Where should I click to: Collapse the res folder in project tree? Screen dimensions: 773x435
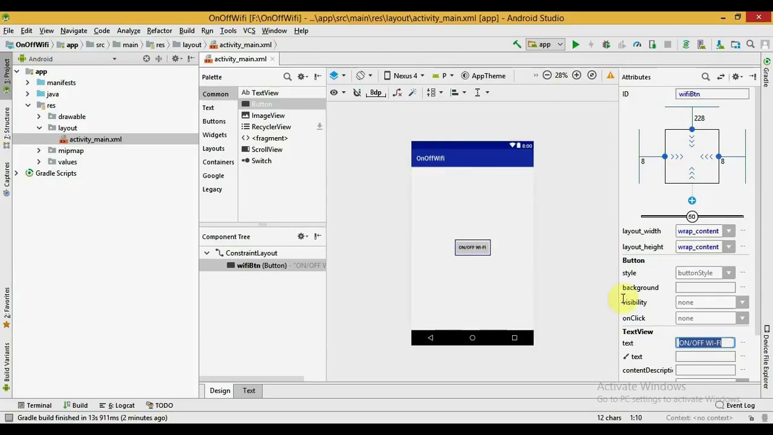[28, 105]
